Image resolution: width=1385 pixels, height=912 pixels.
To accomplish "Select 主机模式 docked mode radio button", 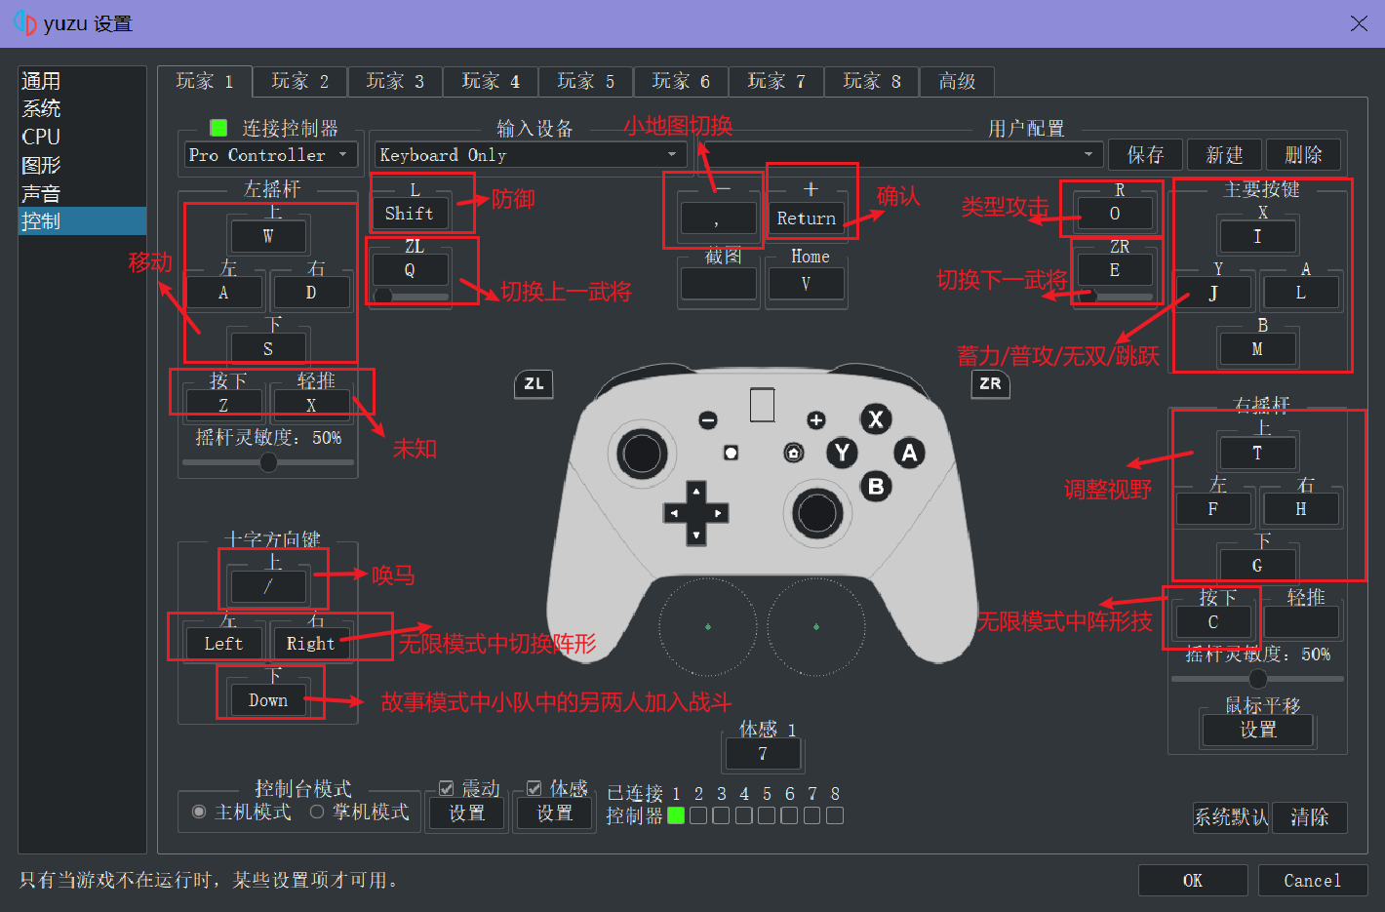I will 199,812.
